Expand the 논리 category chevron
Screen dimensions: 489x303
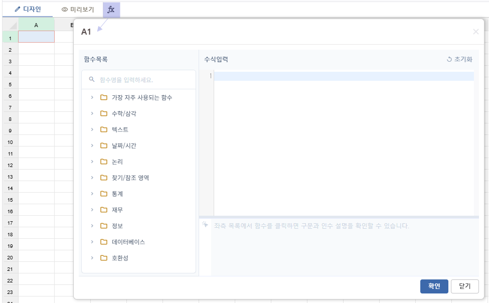click(92, 162)
